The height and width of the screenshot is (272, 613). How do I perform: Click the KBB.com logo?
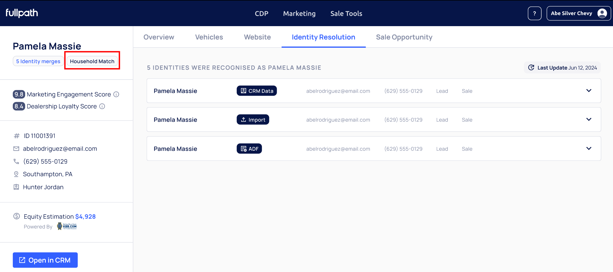pyautogui.click(x=67, y=226)
